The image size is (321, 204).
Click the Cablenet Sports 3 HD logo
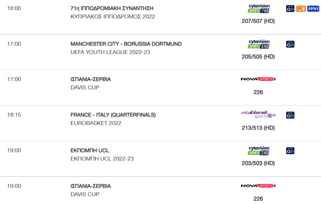[258, 114]
